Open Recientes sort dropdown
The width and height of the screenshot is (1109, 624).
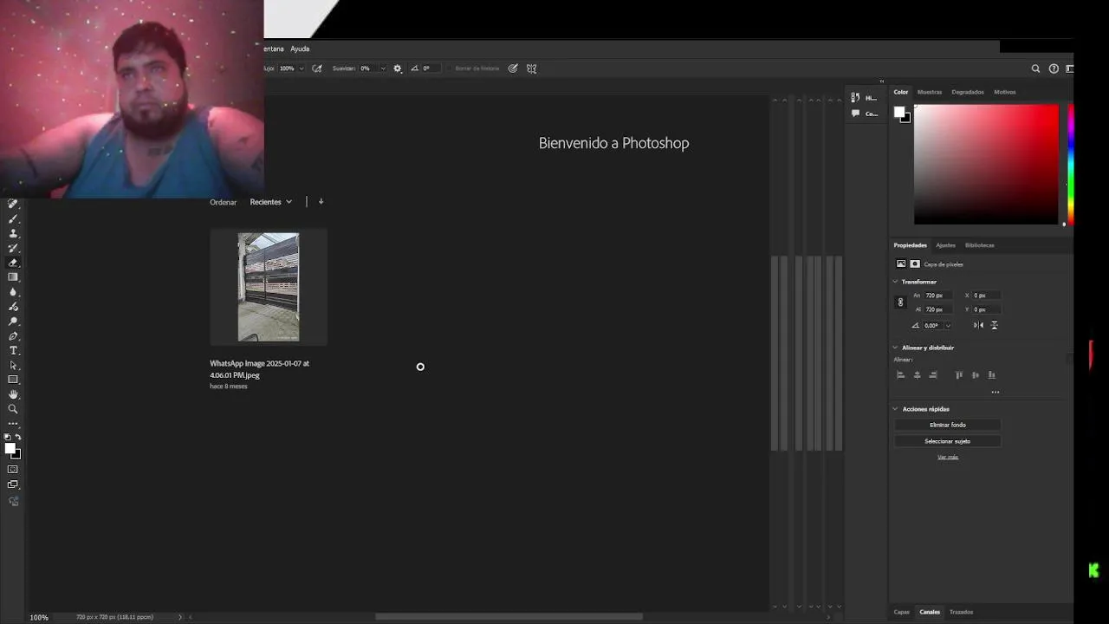271,202
